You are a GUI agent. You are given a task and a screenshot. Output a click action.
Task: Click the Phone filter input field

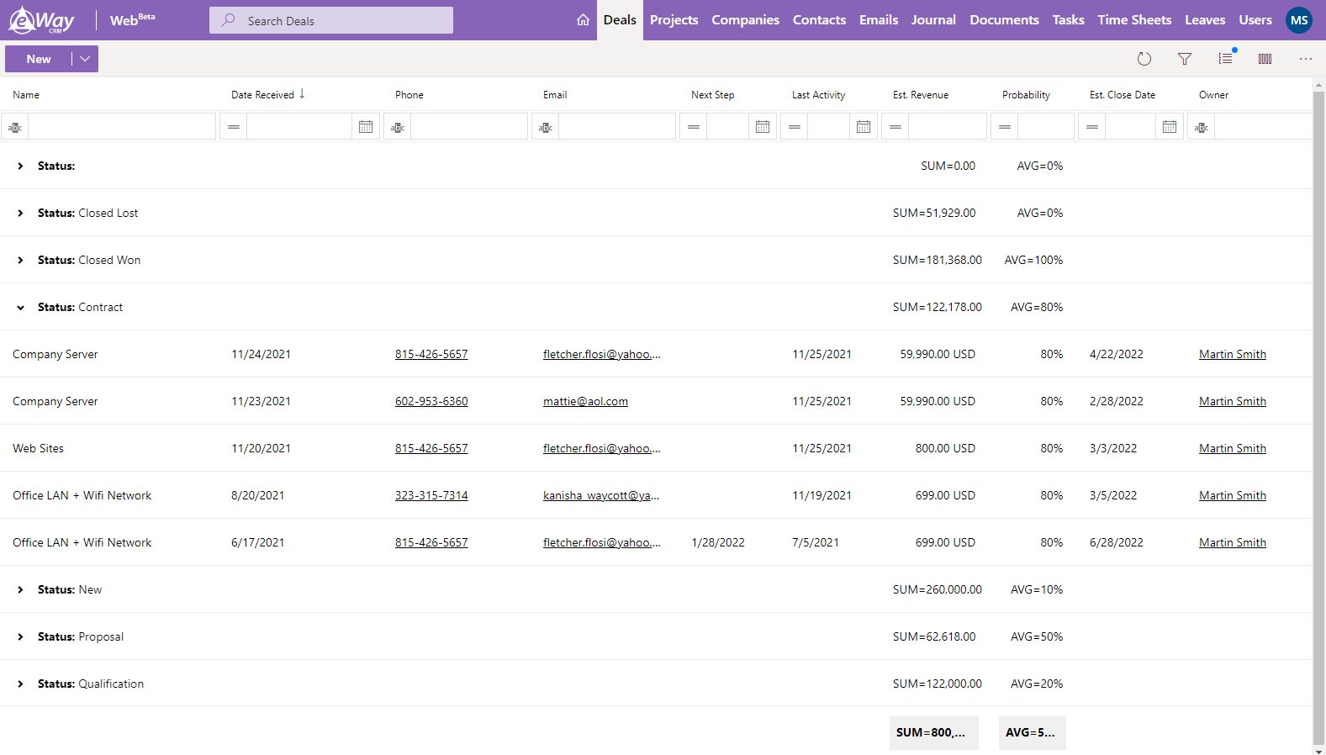(469, 127)
